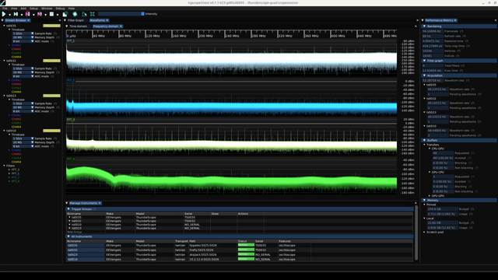Viewport: 498px width, 280px height.
Task: Collapse the Filters node in Stream Browser
Action: pyautogui.click(x=4, y=166)
